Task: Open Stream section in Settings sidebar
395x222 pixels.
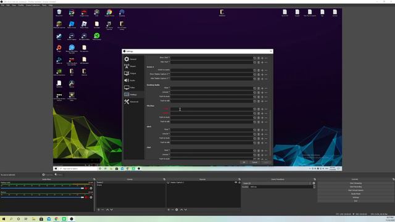Action: pos(133,66)
